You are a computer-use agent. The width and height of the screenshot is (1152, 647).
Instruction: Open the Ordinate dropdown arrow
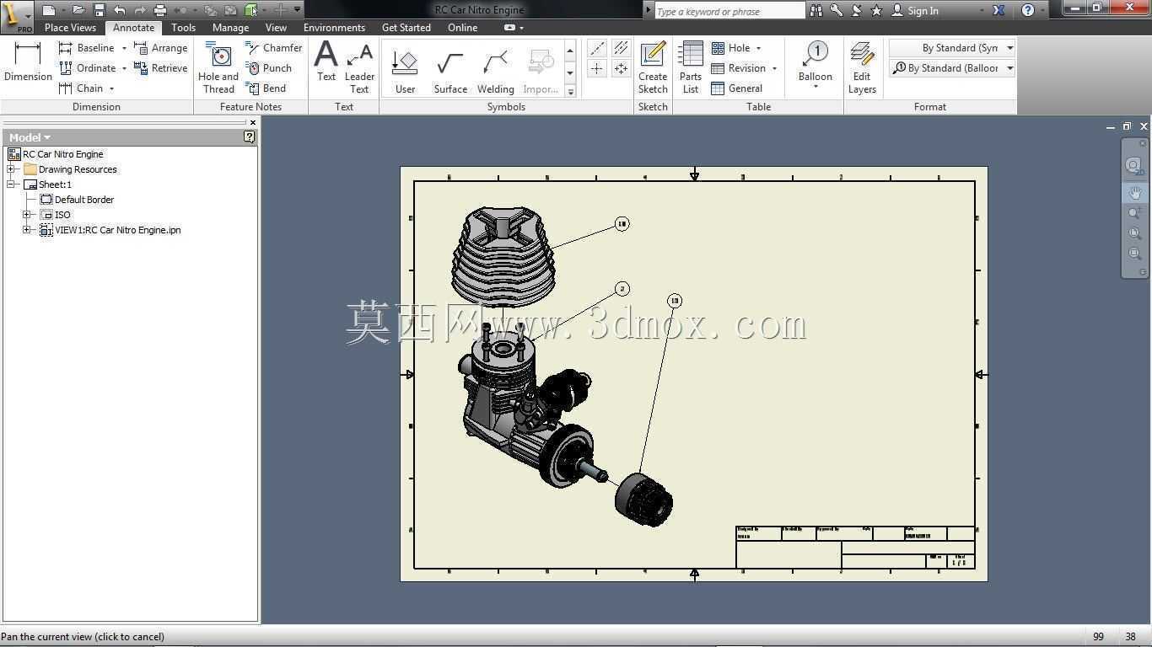pos(124,68)
